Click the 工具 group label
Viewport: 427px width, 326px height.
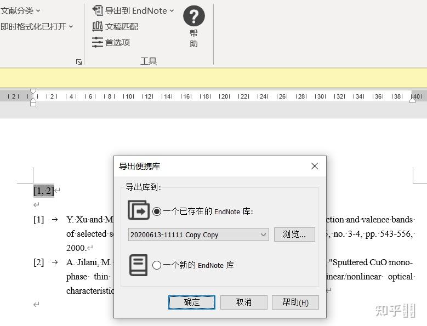click(149, 61)
